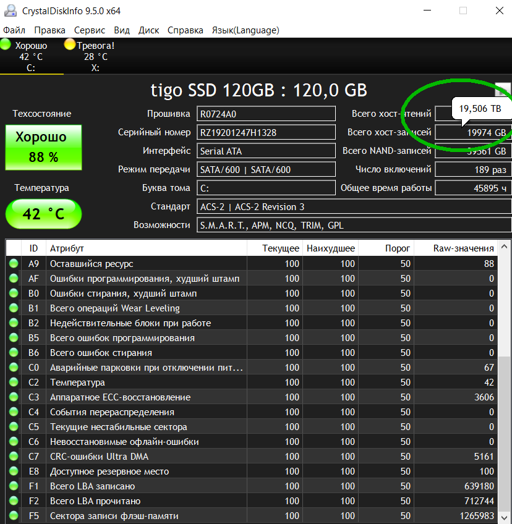This screenshot has height=524, width=512.
Task: Click the Прошивка field R0724A0
Action: click(266, 114)
